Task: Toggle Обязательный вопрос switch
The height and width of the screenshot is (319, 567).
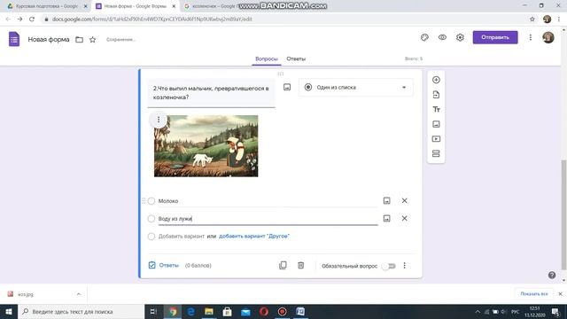Action: pyautogui.click(x=390, y=266)
